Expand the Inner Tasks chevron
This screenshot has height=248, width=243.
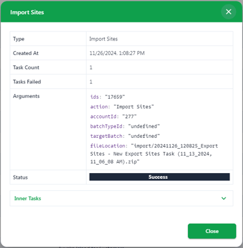coord(224,199)
